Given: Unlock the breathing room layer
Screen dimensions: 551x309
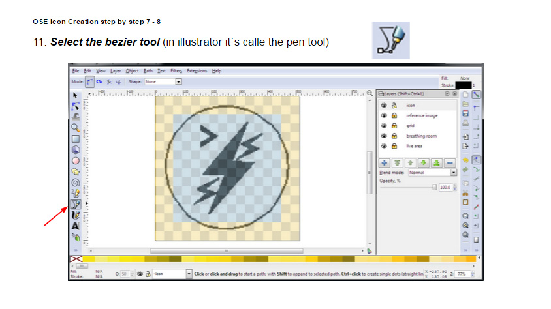Looking at the screenshot, I should pos(394,136).
